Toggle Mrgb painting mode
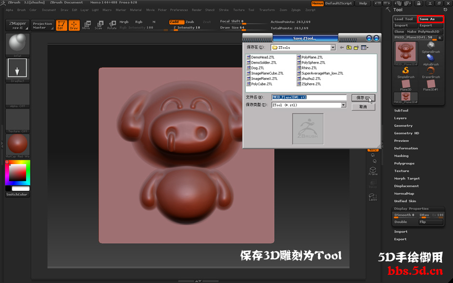This screenshot has width=453, height=283. pos(124,22)
